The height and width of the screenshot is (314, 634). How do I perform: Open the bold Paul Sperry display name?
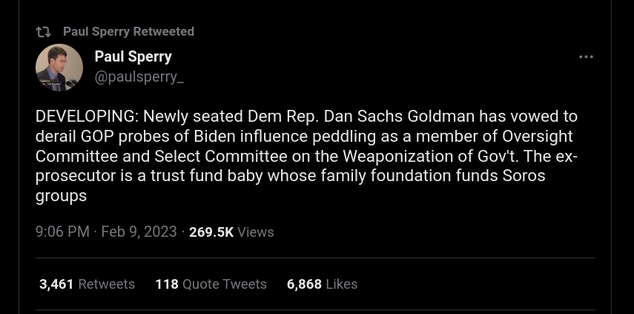[x=133, y=56]
